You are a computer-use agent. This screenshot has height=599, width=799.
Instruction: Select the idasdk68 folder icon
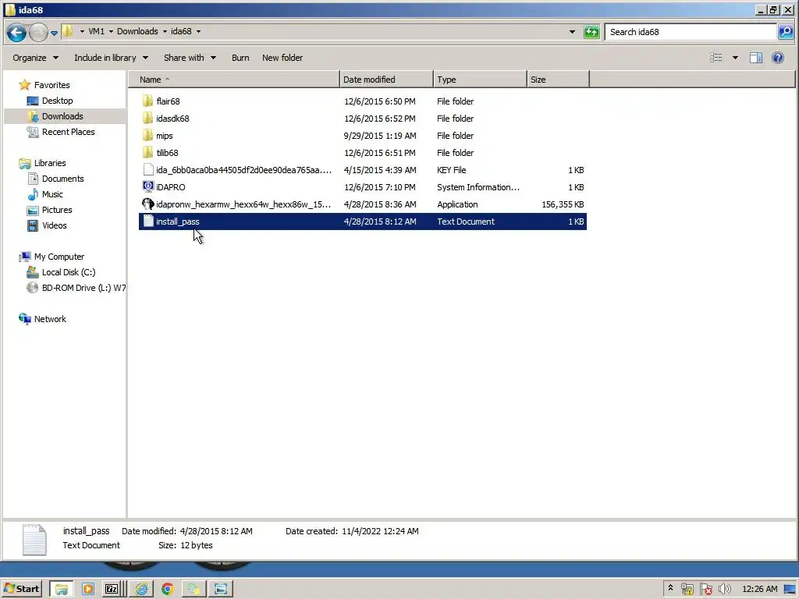[x=147, y=119]
